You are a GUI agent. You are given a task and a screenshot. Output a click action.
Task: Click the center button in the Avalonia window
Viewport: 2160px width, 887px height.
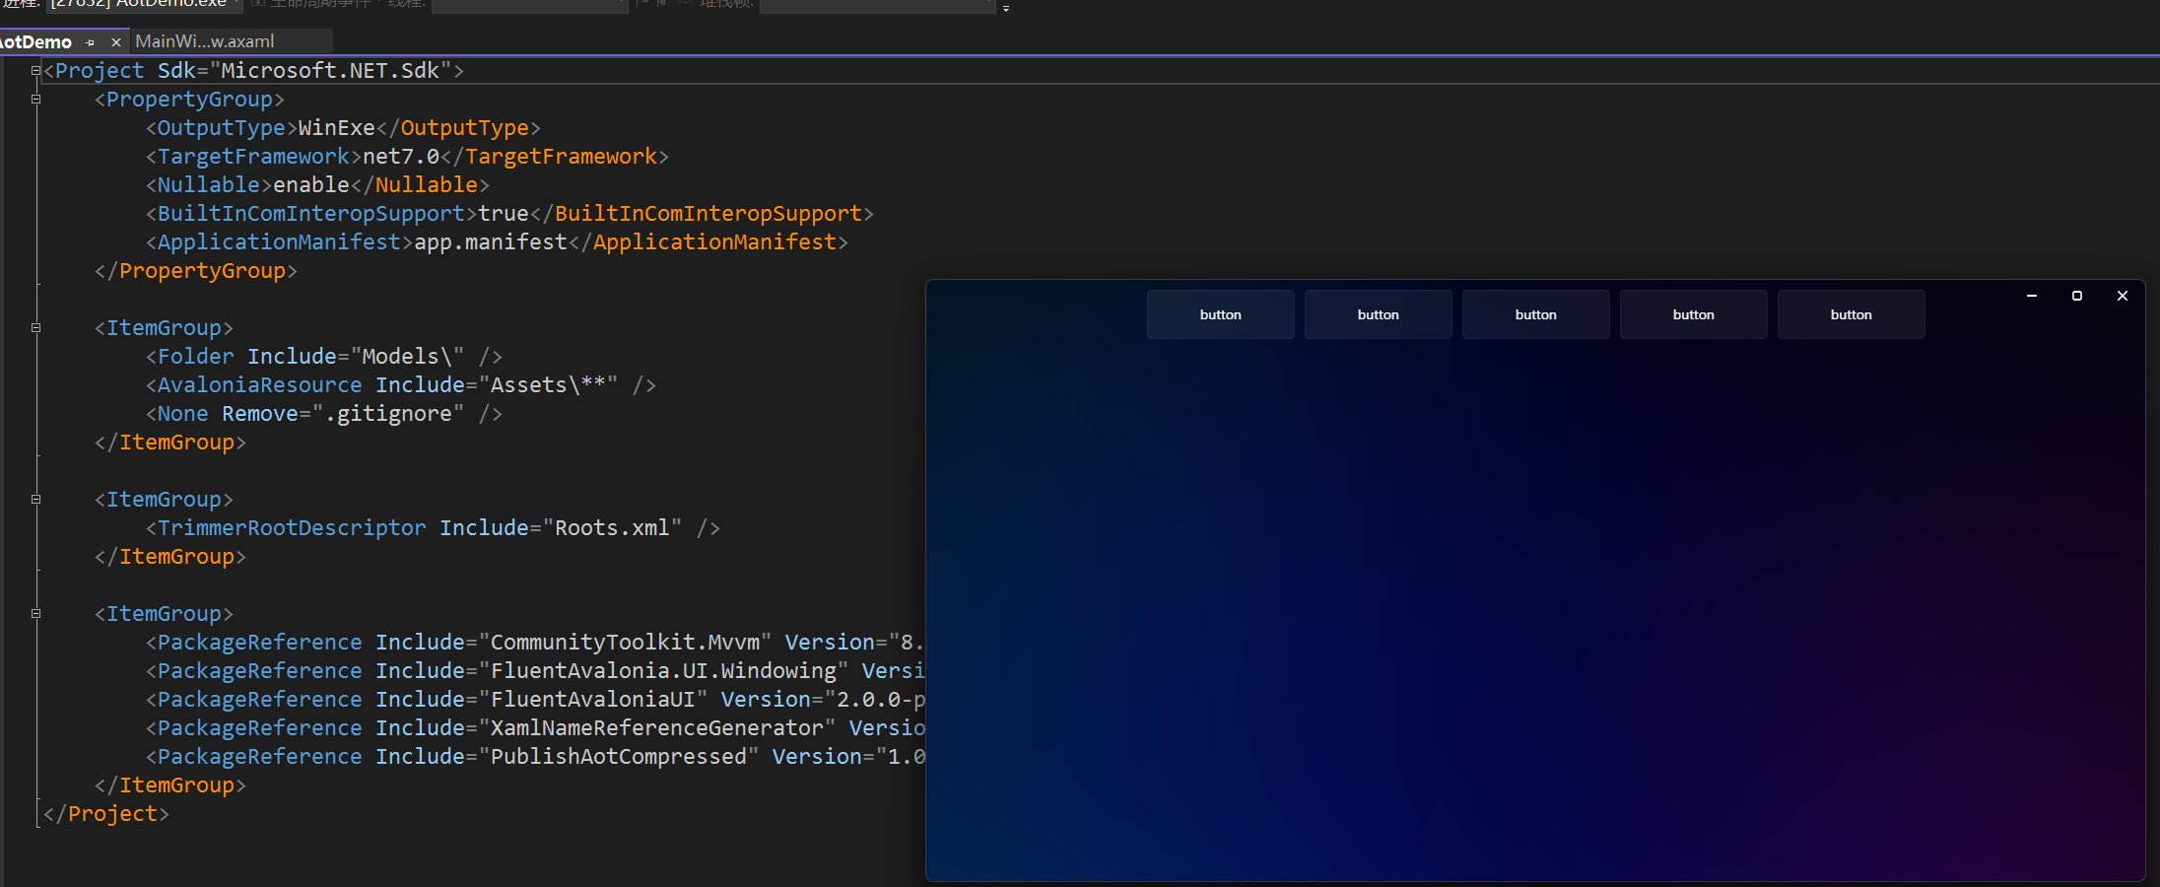[x=1536, y=313]
